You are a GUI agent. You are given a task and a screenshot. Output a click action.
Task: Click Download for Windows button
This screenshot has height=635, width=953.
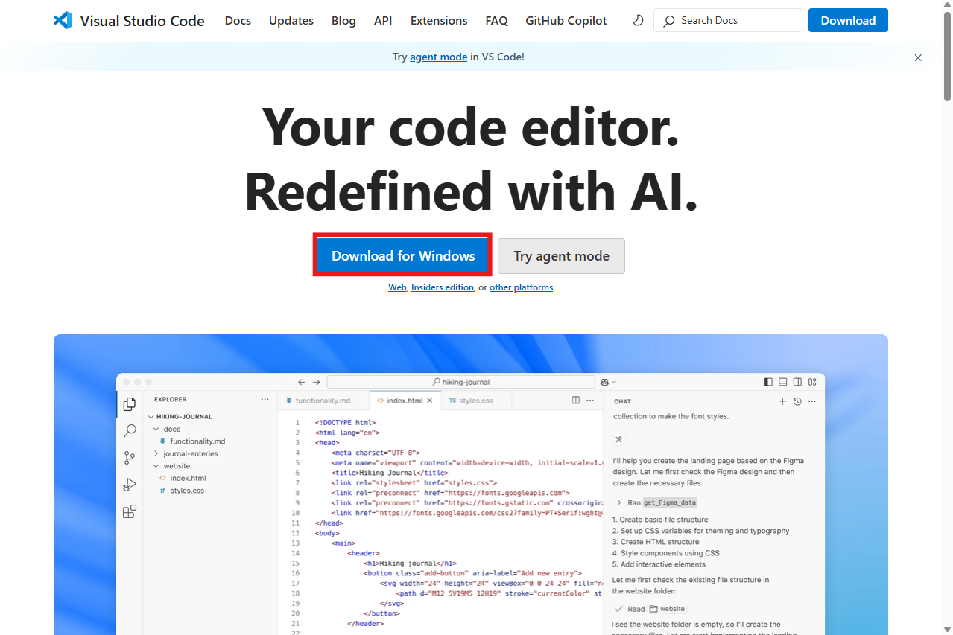403,256
